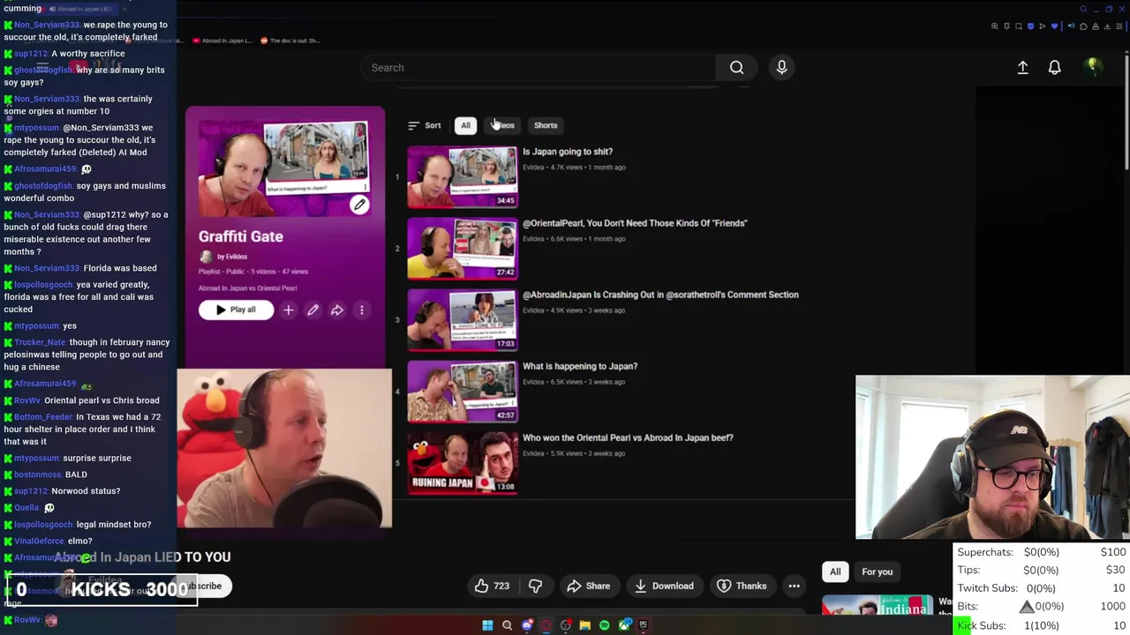Open File Explorer from taskbar
Viewport: 1130px width, 635px height.
click(585, 625)
